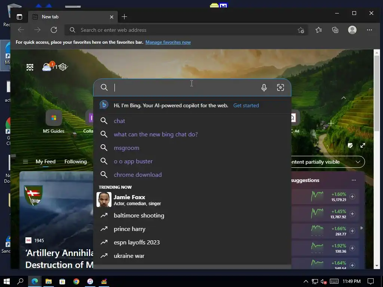Open File Explorer from taskbar
This screenshot has width=383, height=287.
click(x=48, y=281)
